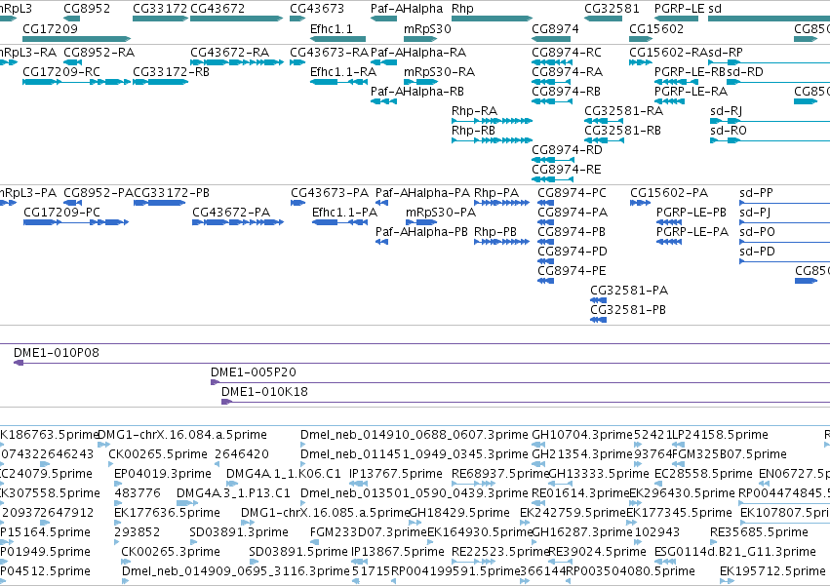Select the CG43672-RA transcript label
830x586 pixels.
coord(230,52)
